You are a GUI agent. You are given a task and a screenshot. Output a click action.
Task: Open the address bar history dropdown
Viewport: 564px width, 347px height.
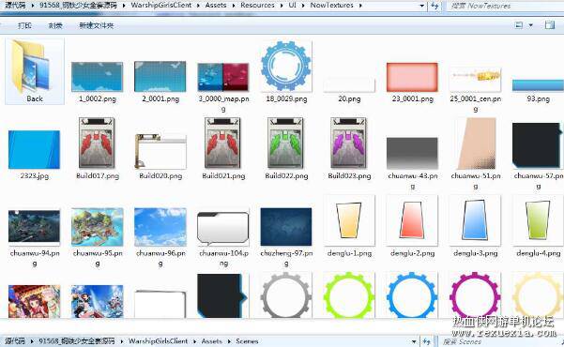click(x=422, y=6)
